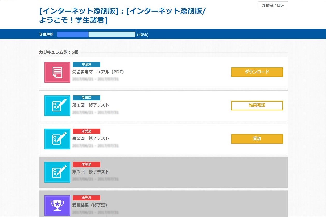The height and width of the screenshot is (217, 326).
Task: Click the second test's cyan pencil icon
Action: coord(57,139)
